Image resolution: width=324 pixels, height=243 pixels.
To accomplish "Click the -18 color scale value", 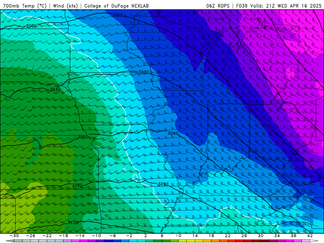I will point(64,236).
